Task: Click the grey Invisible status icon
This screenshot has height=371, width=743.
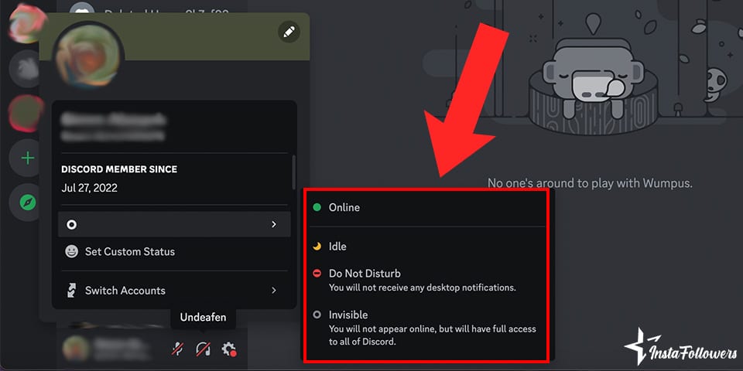Action: pos(317,315)
